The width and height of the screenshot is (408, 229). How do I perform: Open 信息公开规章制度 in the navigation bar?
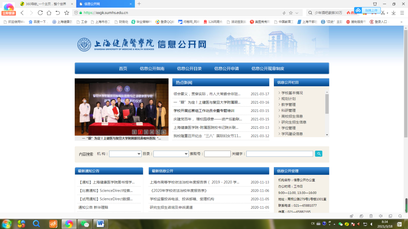tap(268, 69)
